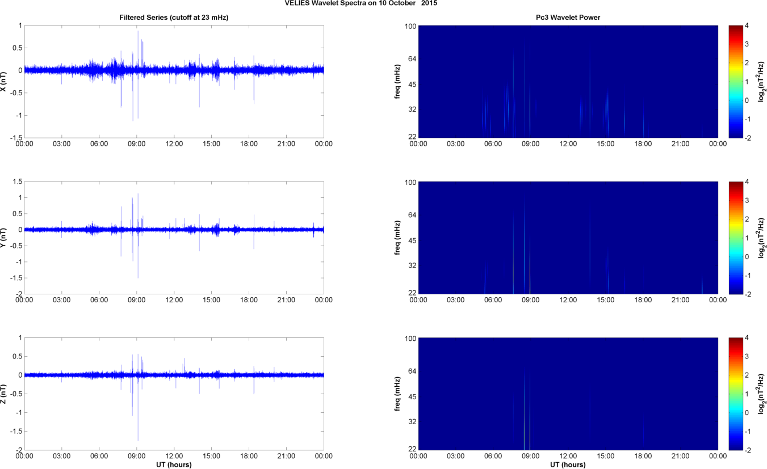Viewport: 767px width, 469px height.
Task: Click the 'Y (nT)' axis label
Action: pyautogui.click(x=3, y=238)
